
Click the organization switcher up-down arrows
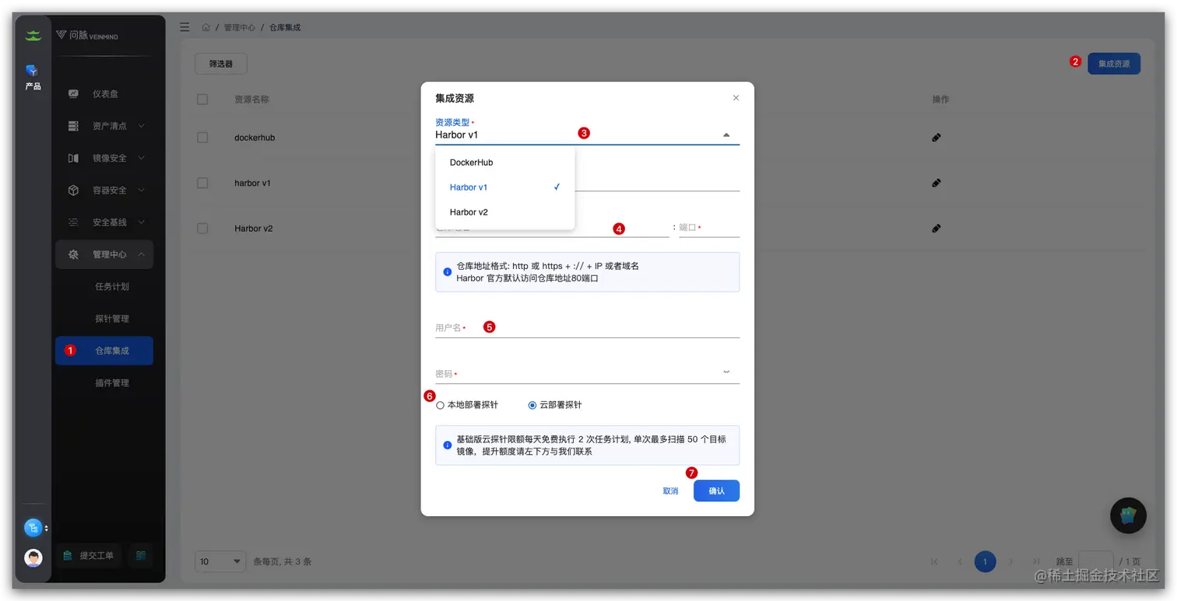47,528
